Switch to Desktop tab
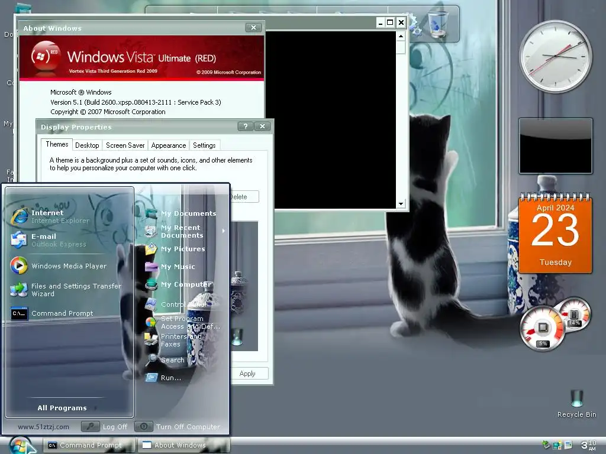The height and width of the screenshot is (454, 606). pos(87,145)
